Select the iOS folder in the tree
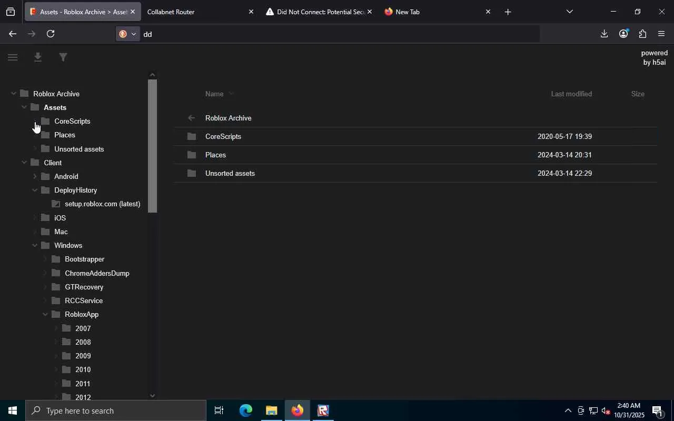Screen dimensions: 674x421 (x=60, y=218)
